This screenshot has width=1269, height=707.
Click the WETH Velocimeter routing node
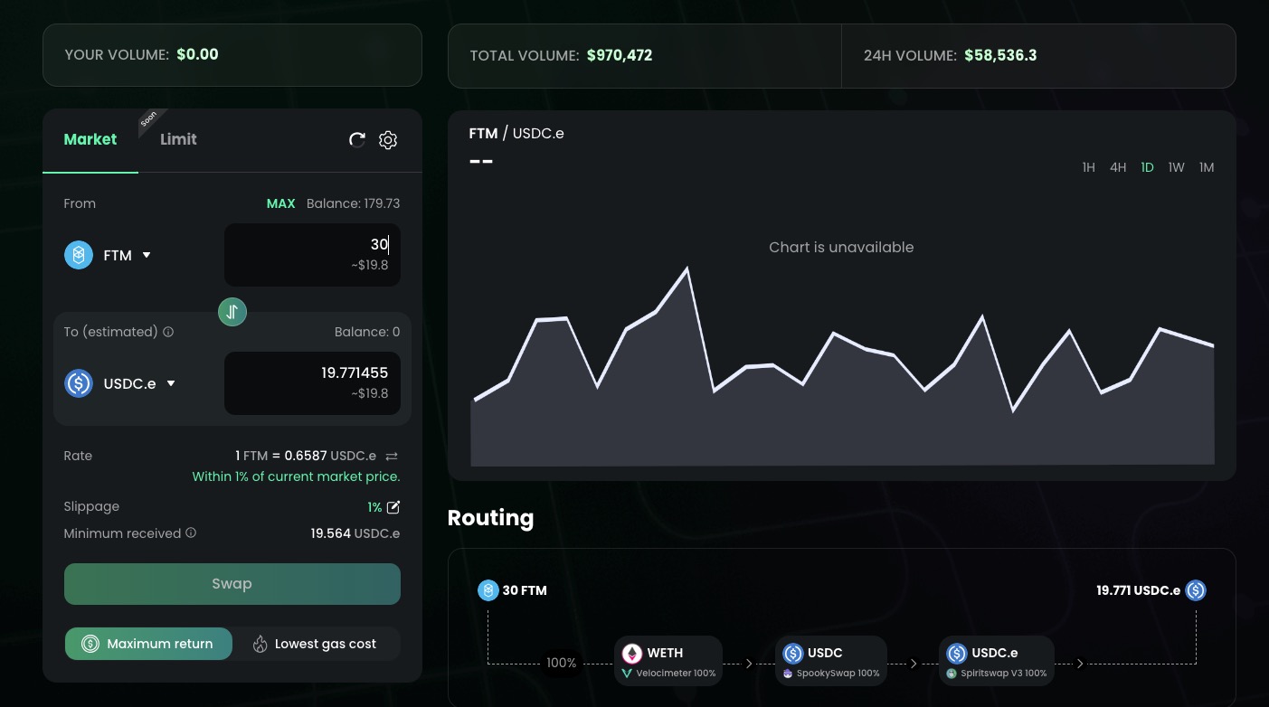668,661
